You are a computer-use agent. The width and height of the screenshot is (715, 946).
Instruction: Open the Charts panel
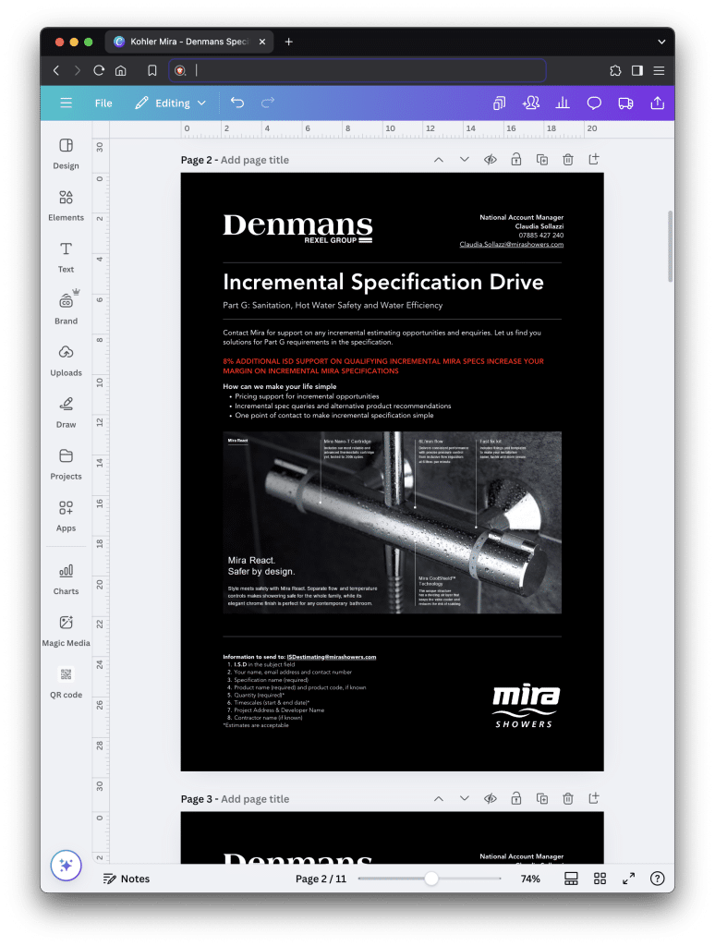point(66,580)
